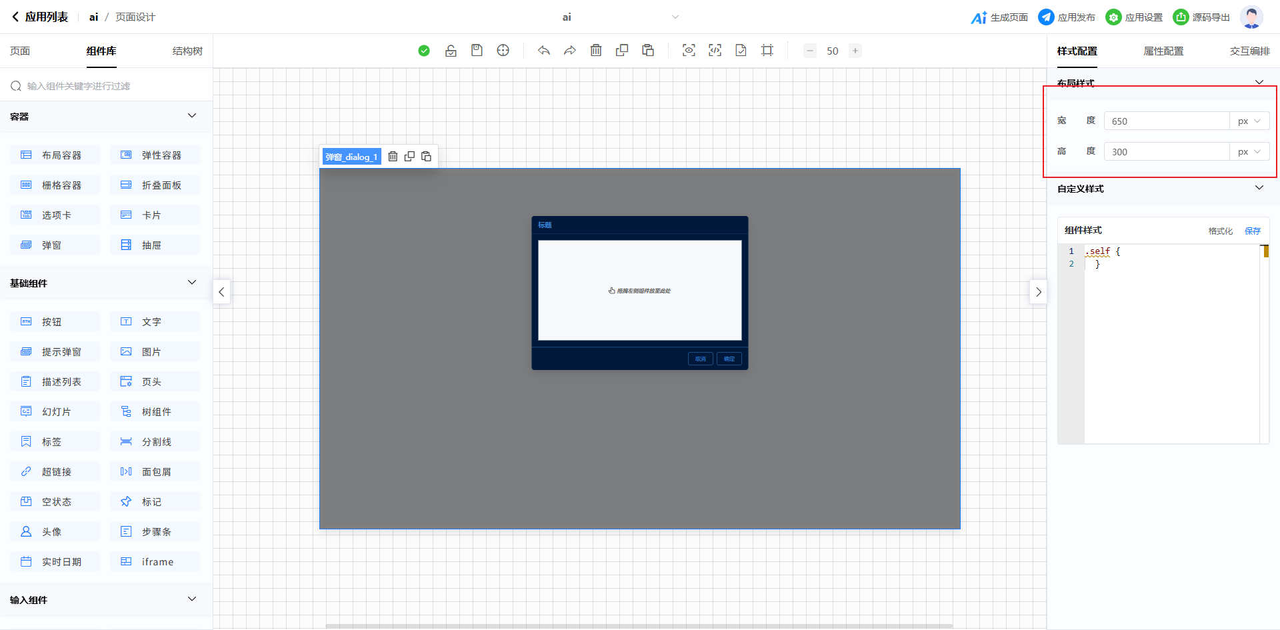Click the crosshair locate icon in toolbar
The height and width of the screenshot is (630, 1280).
coord(503,51)
